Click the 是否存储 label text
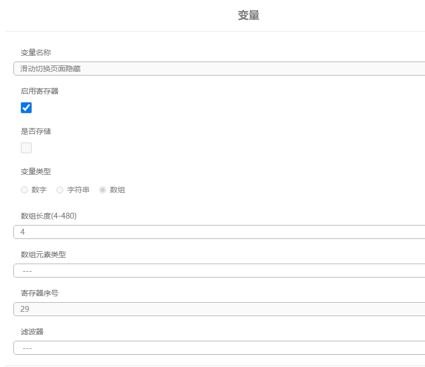The height and width of the screenshot is (367, 425). [36, 131]
